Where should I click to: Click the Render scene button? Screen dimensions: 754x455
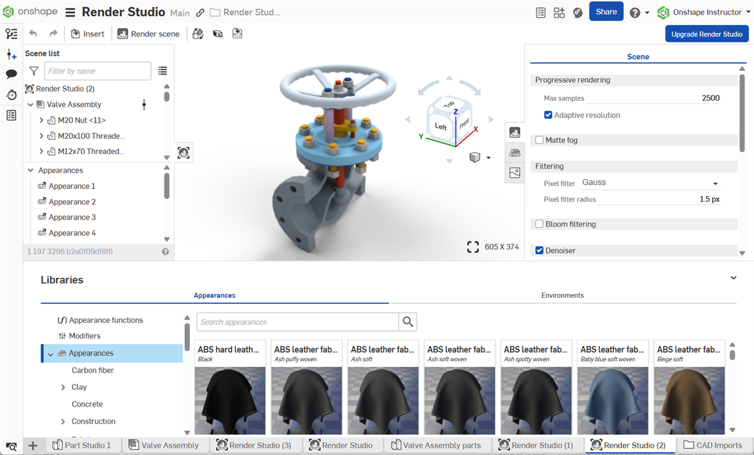(x=149, y=34)
